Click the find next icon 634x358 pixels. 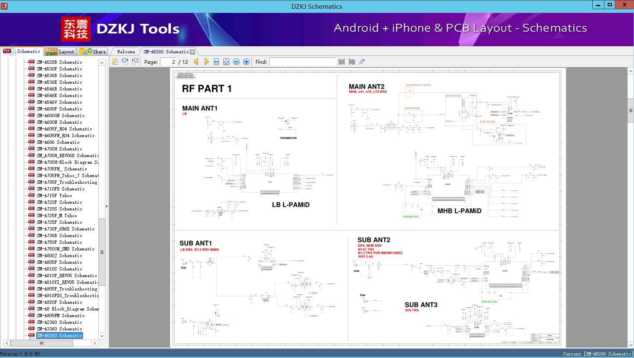352,62
